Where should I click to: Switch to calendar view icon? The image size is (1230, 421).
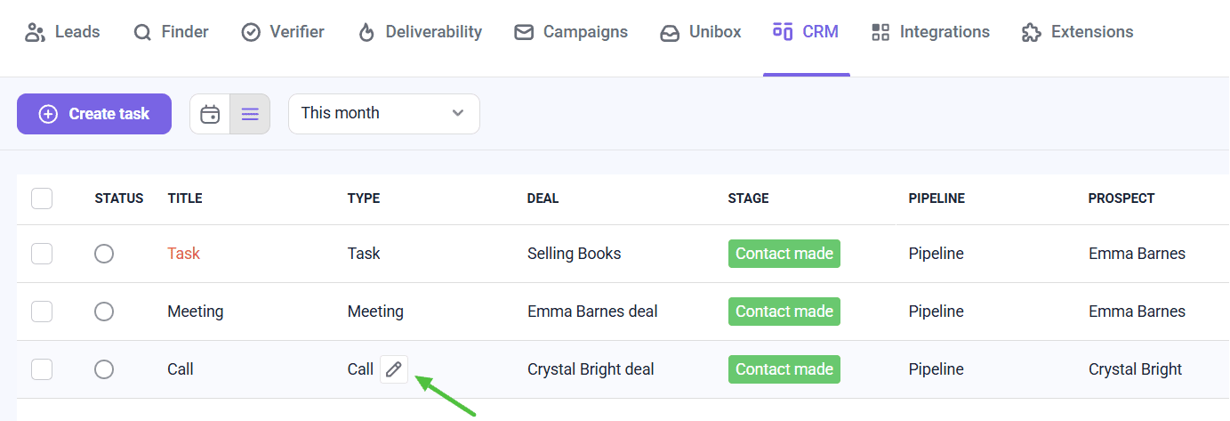(x=210, y=114)
